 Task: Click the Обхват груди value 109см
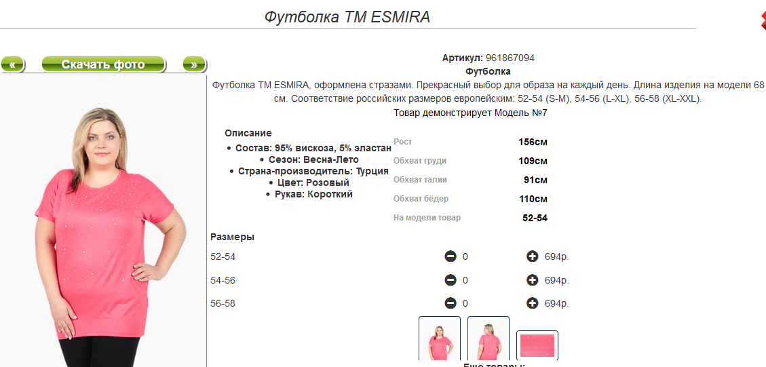pyautogui.click(x=533, y=161)
